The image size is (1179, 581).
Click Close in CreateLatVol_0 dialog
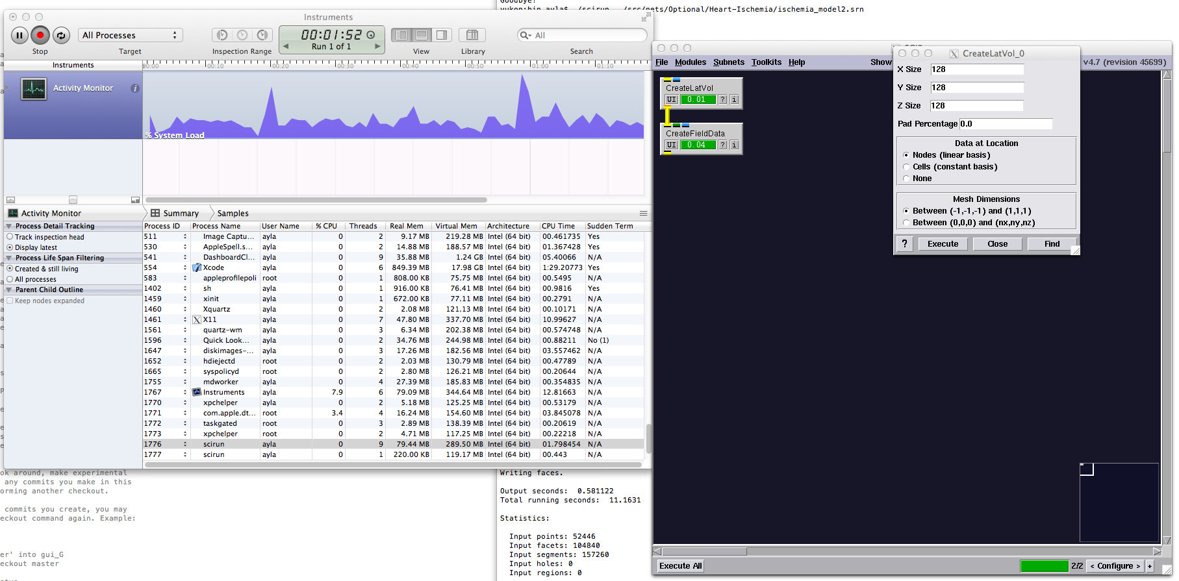point(998,244)
